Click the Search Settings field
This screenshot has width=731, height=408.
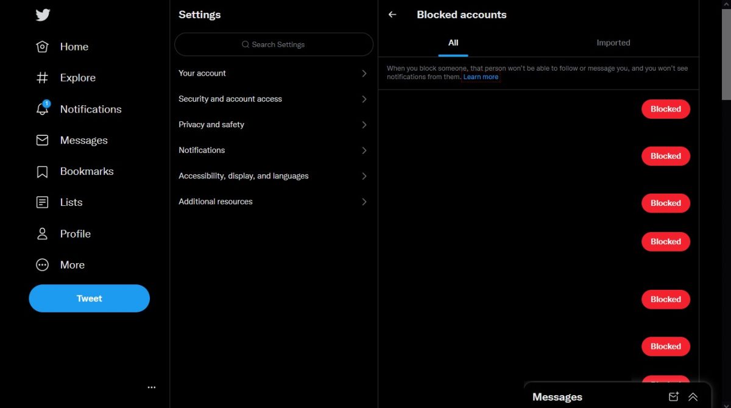pyautogui.click(x=274, y=44)
